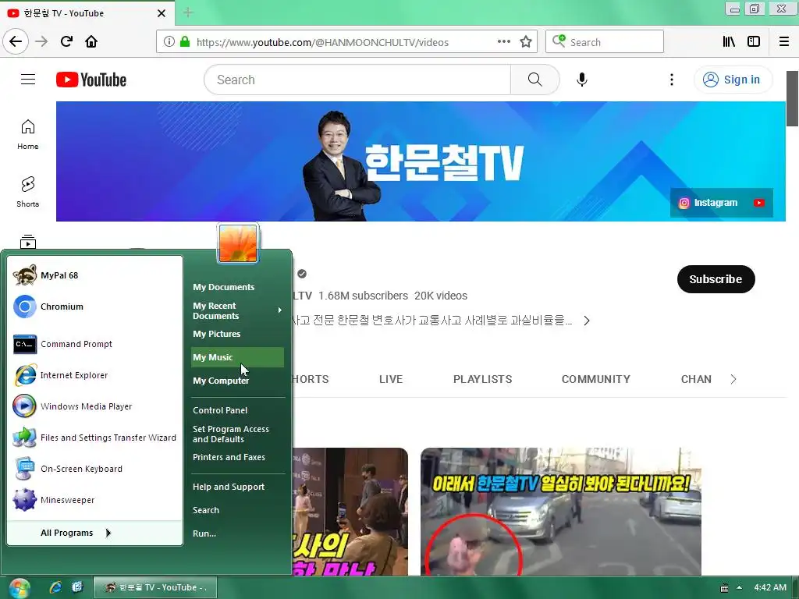Click the taskbar 한문철 TV - YouTube window button
Viewport: 799px width, 599px height.
point(155,587)
